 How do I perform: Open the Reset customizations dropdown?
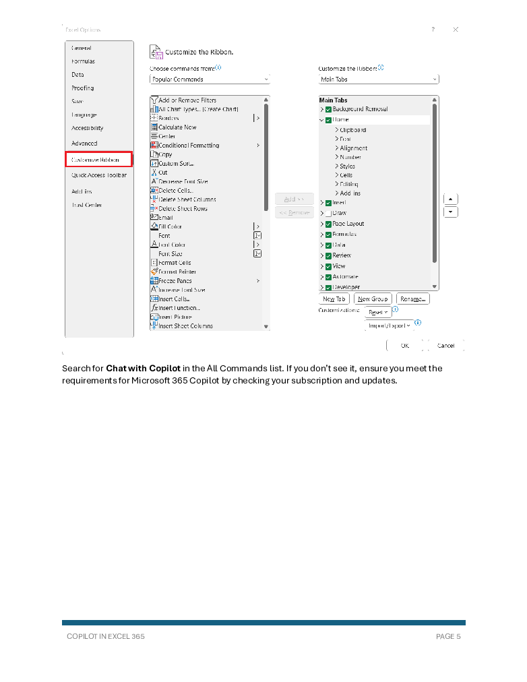[378, 312]
